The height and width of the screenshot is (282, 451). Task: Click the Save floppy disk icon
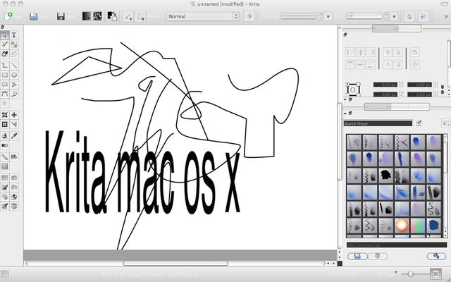point(61,16)
